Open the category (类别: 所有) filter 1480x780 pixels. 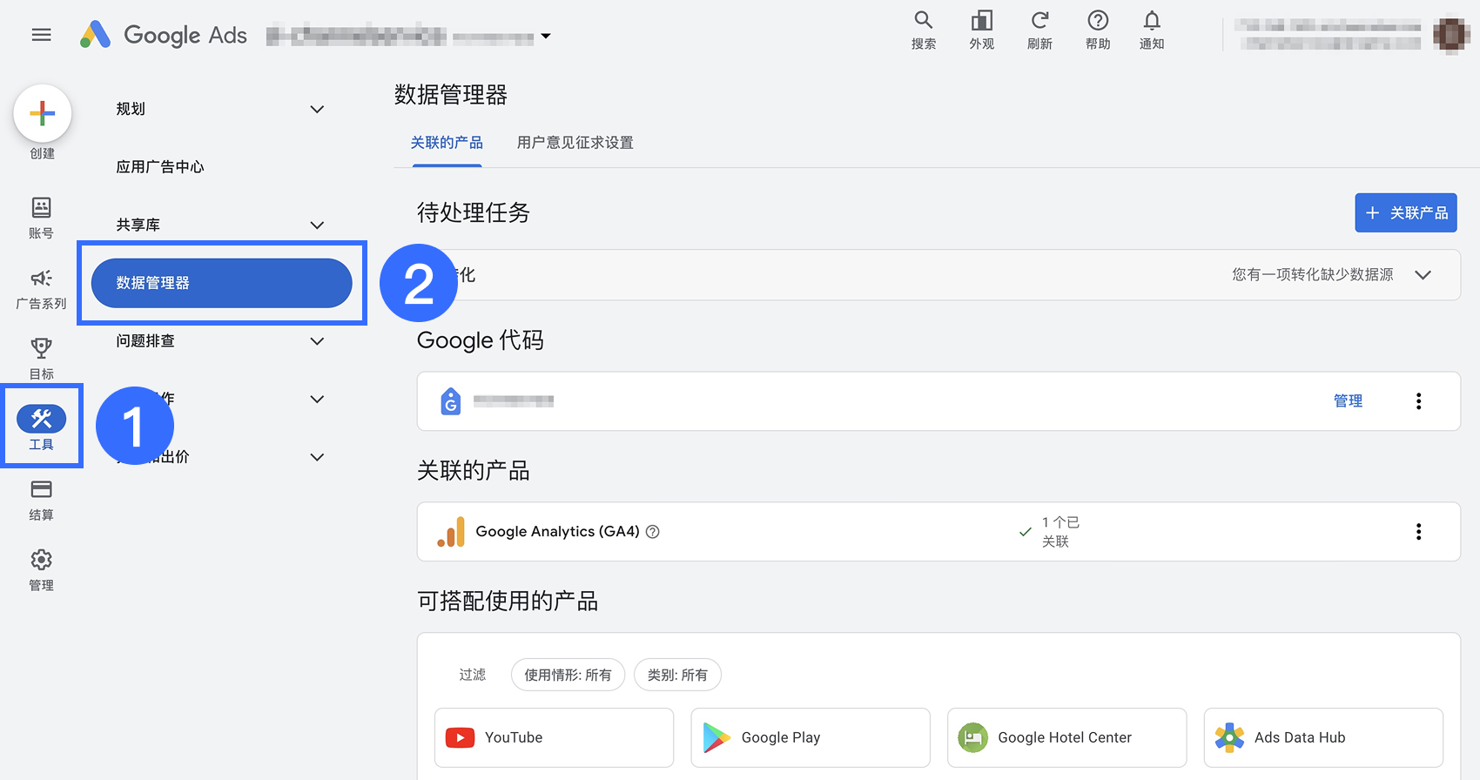(677, 675)
